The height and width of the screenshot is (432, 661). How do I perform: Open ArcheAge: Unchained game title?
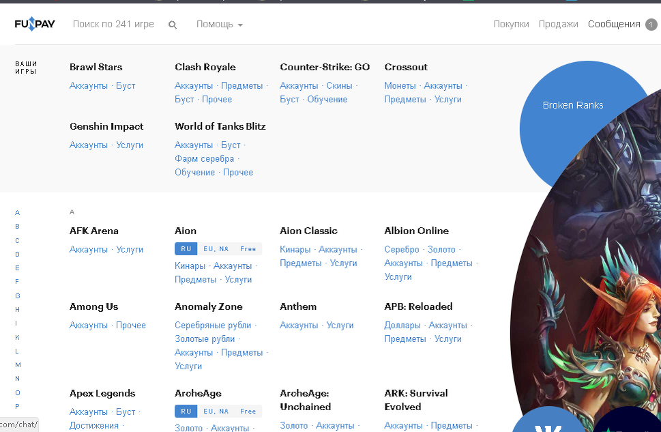click(306, 400)
